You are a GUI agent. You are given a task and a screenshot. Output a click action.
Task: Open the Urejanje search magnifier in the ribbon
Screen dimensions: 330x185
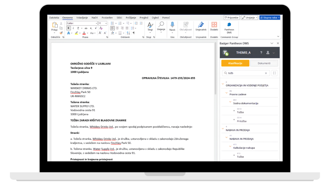click(161, 24)
